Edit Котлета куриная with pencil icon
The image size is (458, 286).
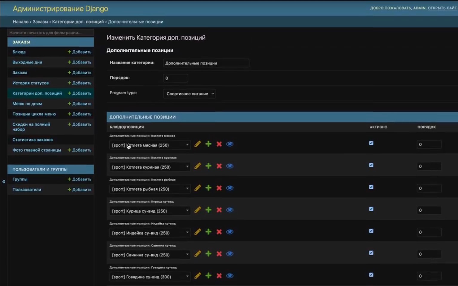(197, 166)
